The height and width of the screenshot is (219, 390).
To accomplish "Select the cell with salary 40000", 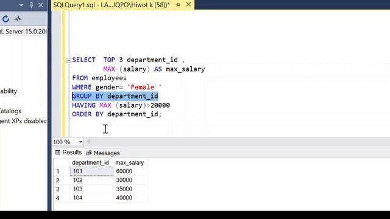I will tap(130, 198).
